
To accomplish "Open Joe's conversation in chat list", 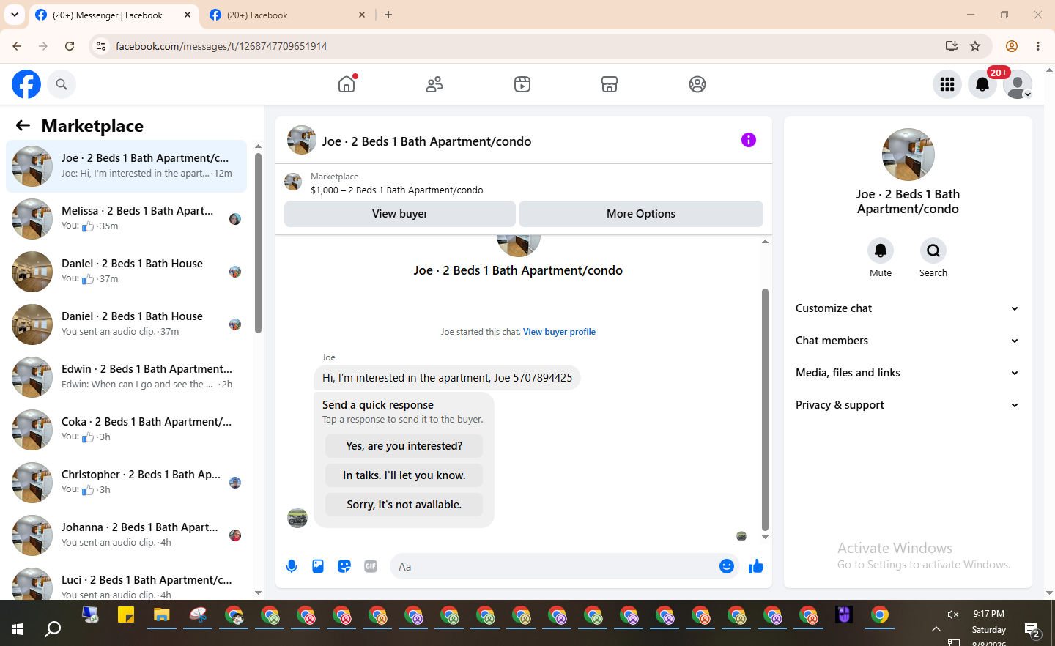I will click(x=126, y=166).
